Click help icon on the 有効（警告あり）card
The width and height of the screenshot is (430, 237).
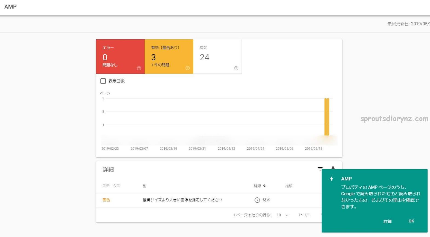tap(187, 68)
